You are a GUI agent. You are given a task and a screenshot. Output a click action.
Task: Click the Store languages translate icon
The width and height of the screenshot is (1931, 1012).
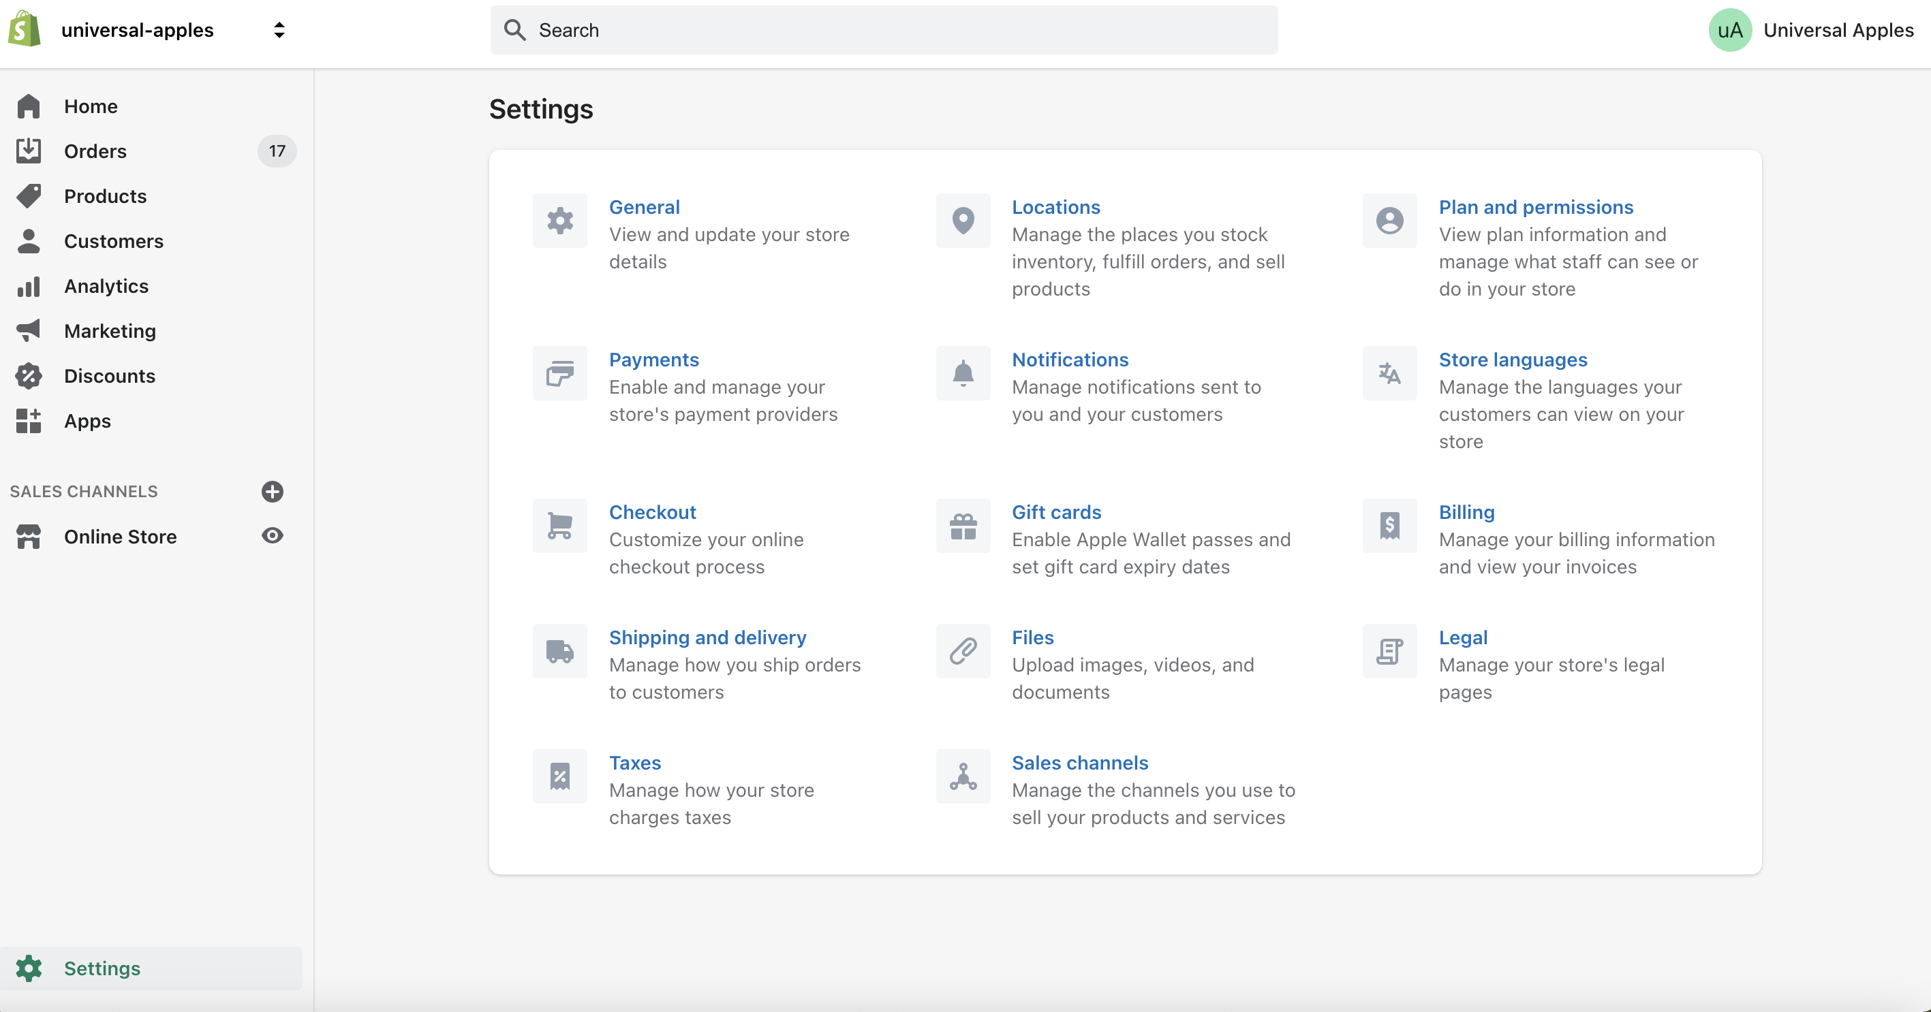click(x=1390, y=373)
